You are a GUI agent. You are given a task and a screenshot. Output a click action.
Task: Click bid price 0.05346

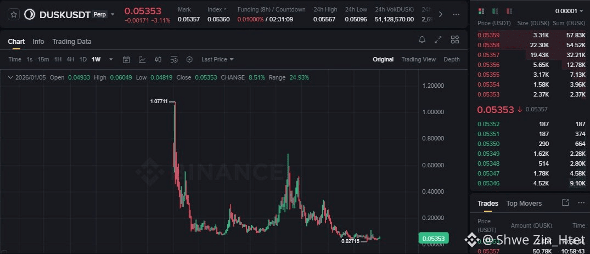coord(488,183)
